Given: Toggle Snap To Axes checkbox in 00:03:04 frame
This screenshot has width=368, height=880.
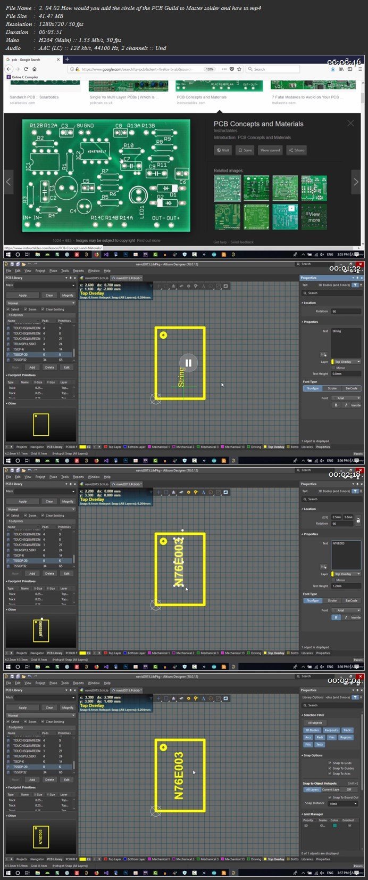Looking at the screenshot, I should [330, 773].
